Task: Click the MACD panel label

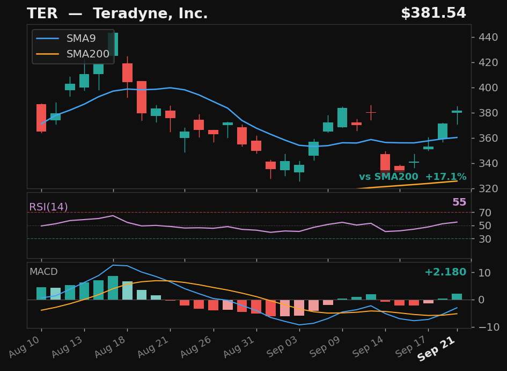Action: (43, 271)
